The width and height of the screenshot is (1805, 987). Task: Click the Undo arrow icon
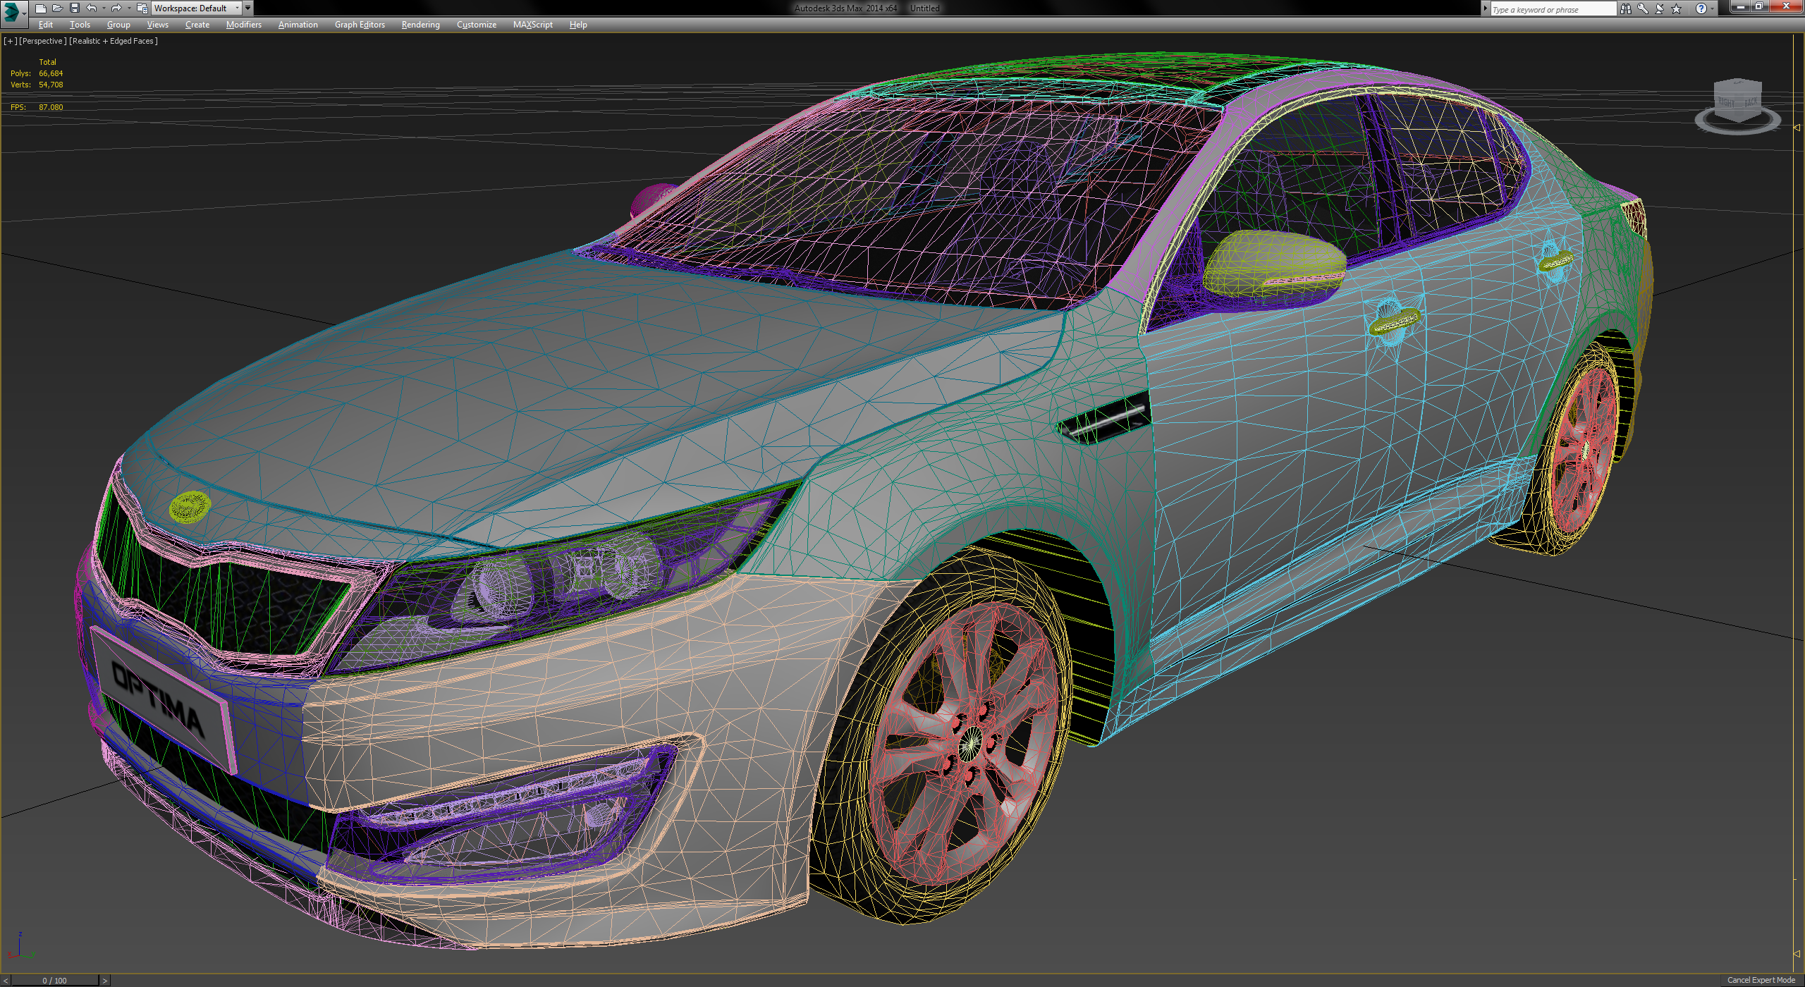(91, 8)
